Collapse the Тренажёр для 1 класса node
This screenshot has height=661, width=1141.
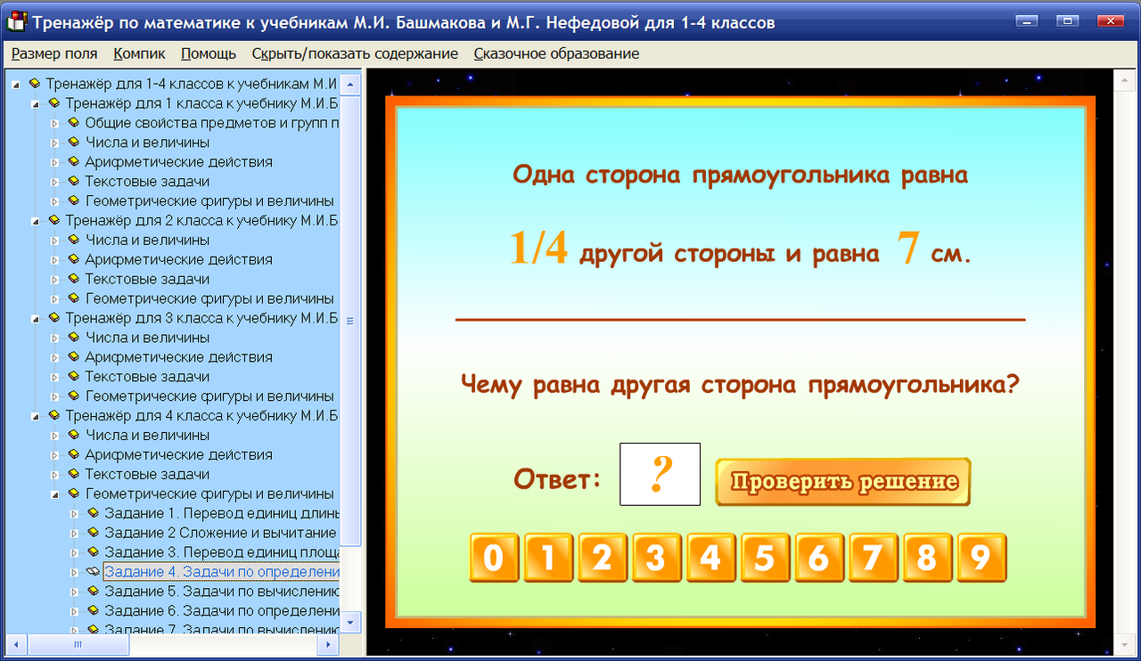click(x=35, y=103)
